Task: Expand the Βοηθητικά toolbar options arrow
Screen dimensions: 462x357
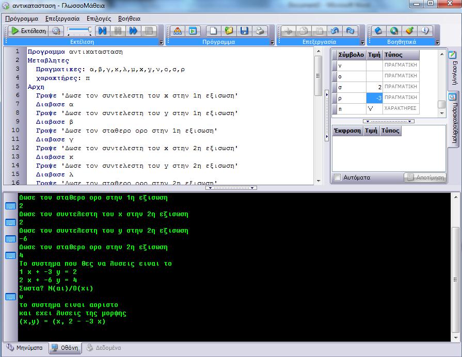Action: [438, 42]
